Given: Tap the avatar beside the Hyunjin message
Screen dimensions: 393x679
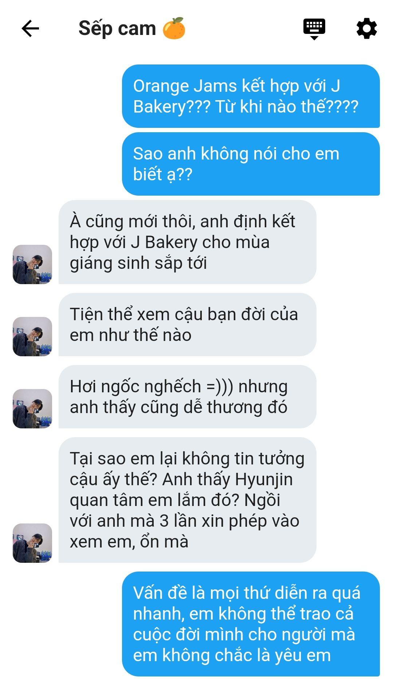Looking at the screenshot, I should 32,543.
